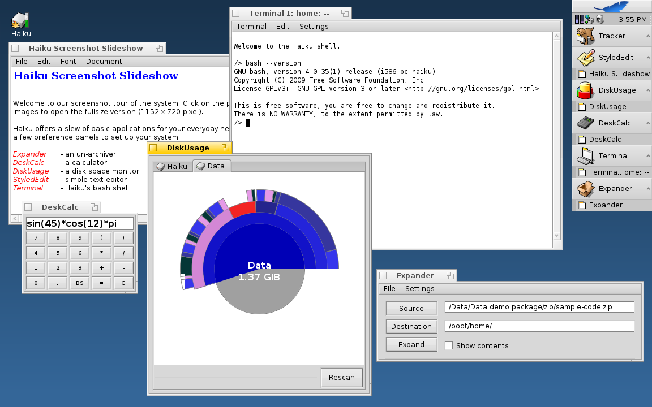Image resolution: width=652 pixels, height=407 pixels.
Task: Click the Tracker icon in Deskbar
Action: (x=585, y=36)
